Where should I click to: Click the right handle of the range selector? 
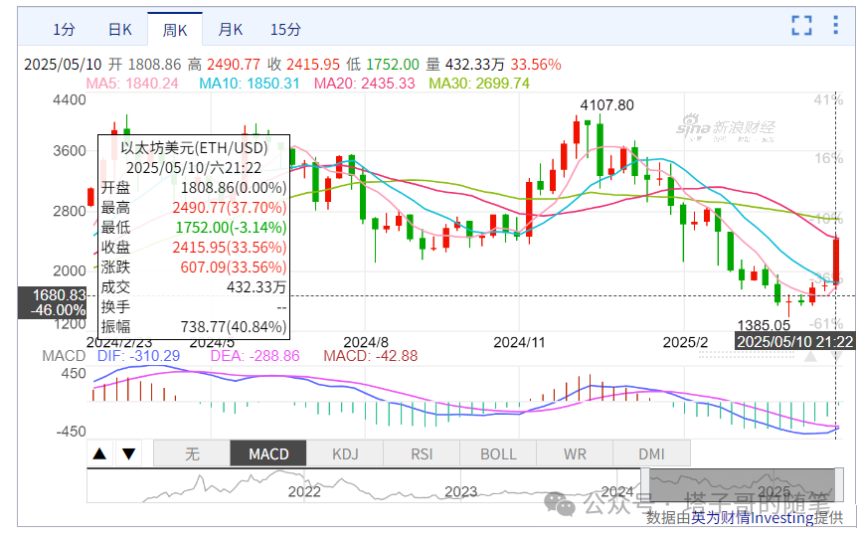(839, 485)
